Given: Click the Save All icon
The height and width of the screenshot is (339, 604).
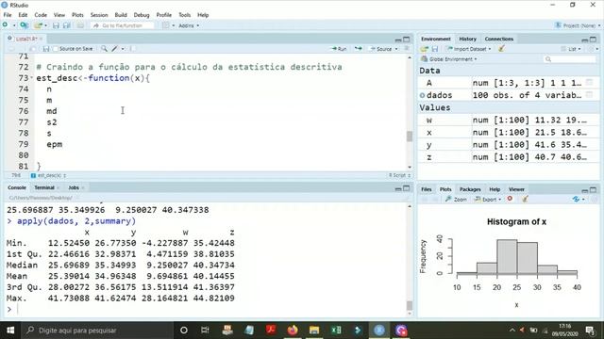Looking at the screenshot, I should [67, 25].
